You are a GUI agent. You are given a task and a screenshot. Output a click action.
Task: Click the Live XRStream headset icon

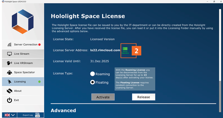click(10, 63)
